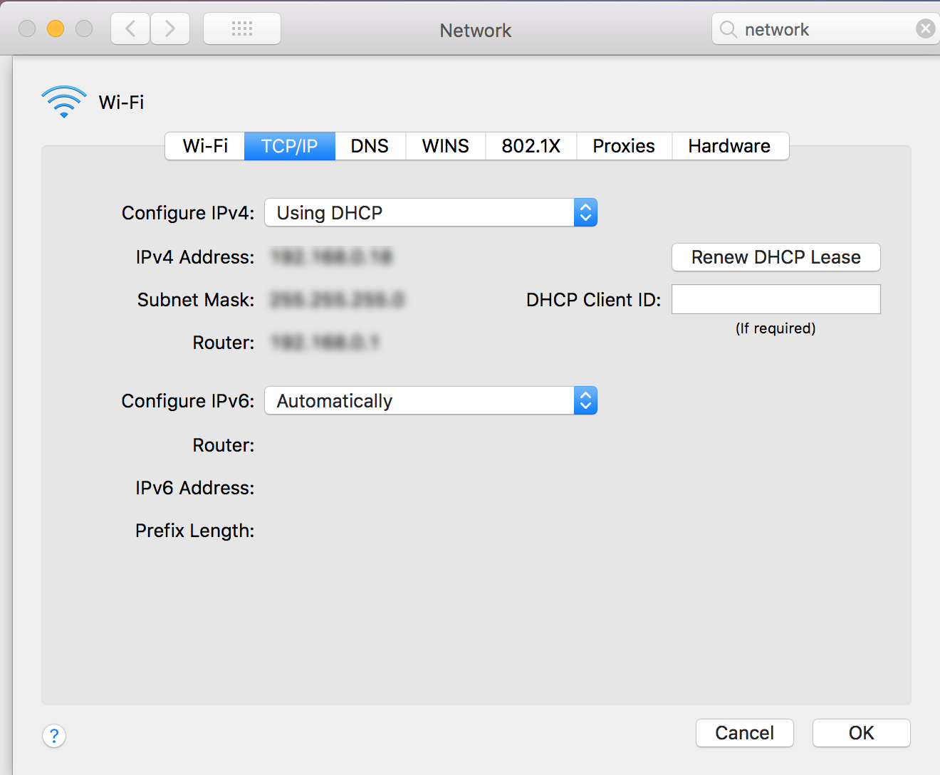The image size is (940, 775).
Task: Click Renew DHCP Lease button
Action: [x=776, y=257]
